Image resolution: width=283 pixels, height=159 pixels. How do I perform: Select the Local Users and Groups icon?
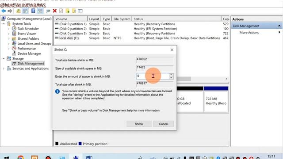14,43
